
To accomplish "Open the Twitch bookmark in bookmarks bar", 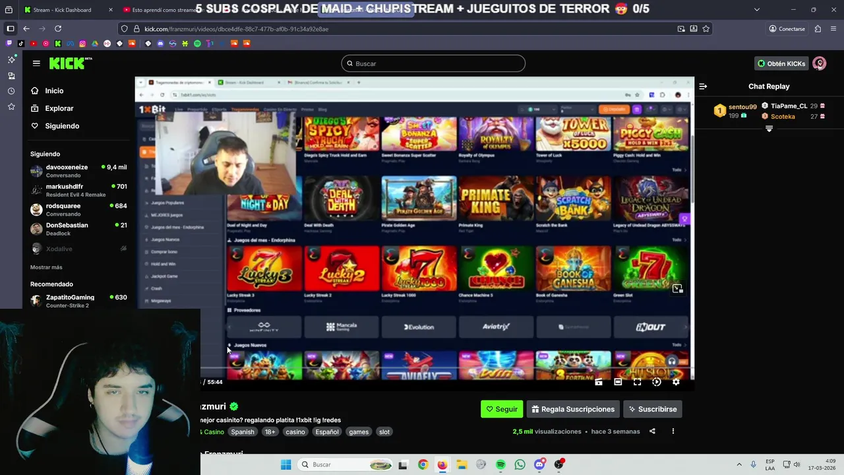I will [9, 44].
